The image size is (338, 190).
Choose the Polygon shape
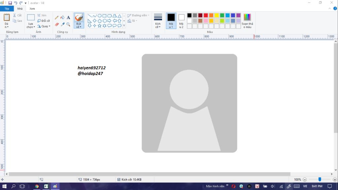click(115, 16)
